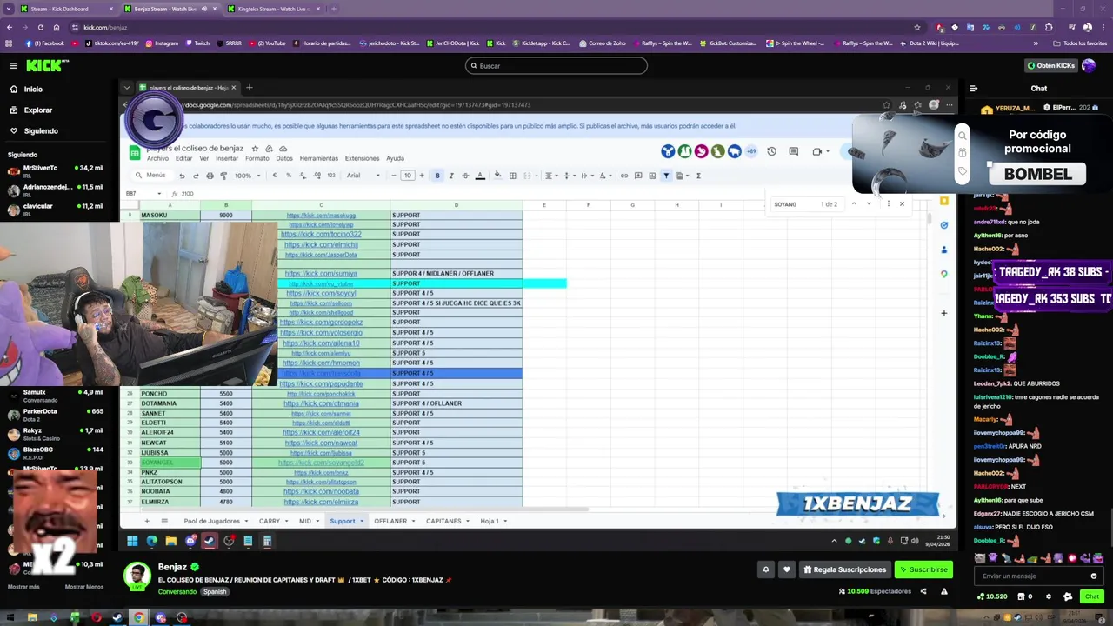The width and height of the screenshot is (1113, 626).
Task: Click Obtén KICKs button
Action: (x=1050, y=65)
